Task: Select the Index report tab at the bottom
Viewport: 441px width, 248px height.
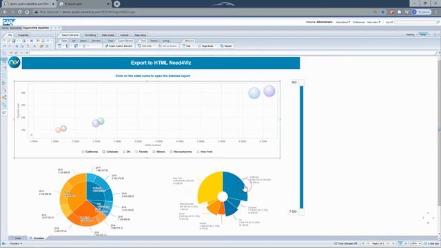Action: (17, 238)
